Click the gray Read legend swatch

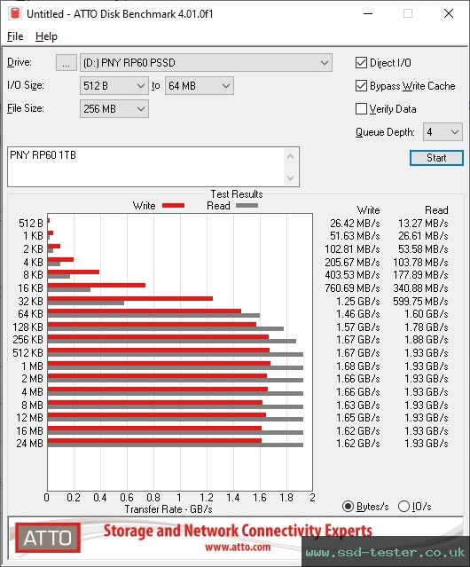pos(247,205)
